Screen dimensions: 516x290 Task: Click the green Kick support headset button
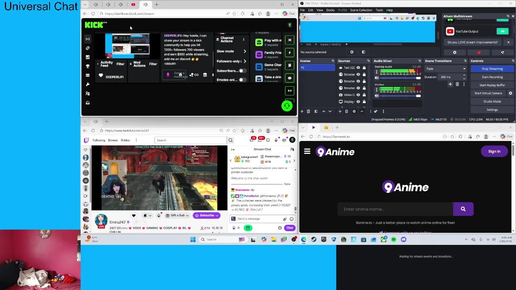287,106
